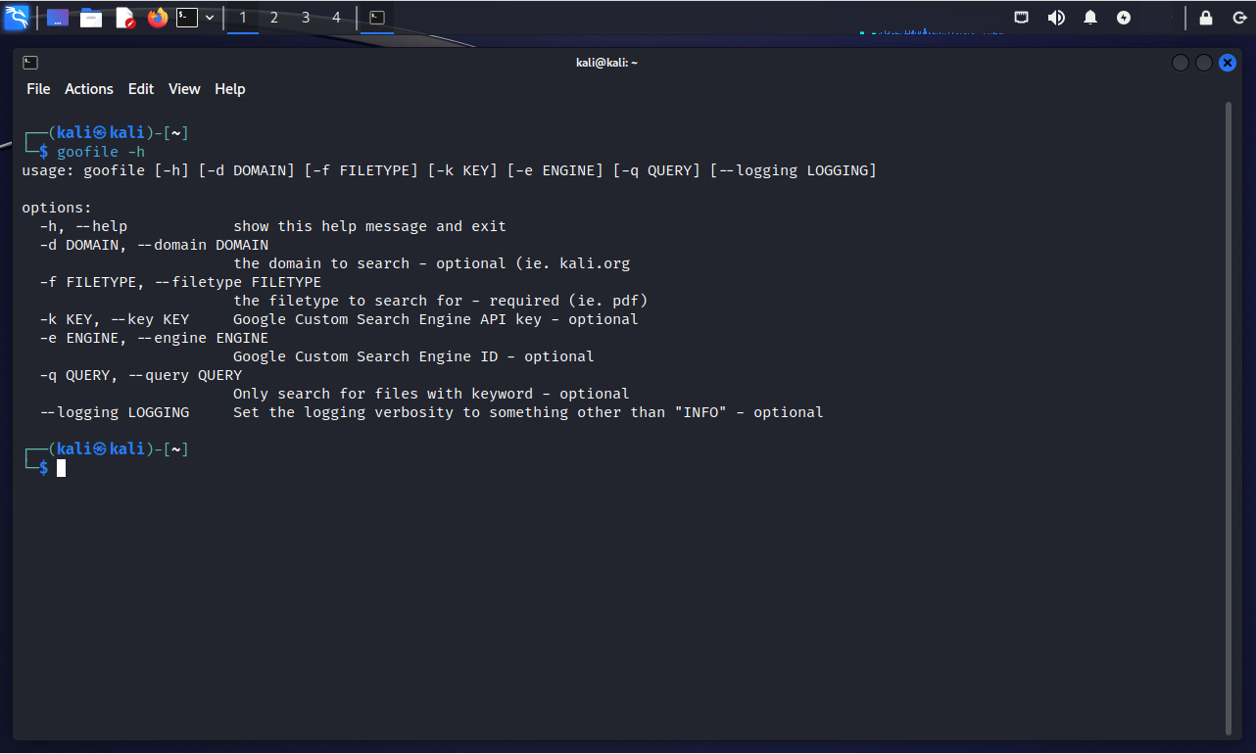This screenshot has width=1256, height=754.
Task: Open the terminal's View menu
Action: click(184, 89)
